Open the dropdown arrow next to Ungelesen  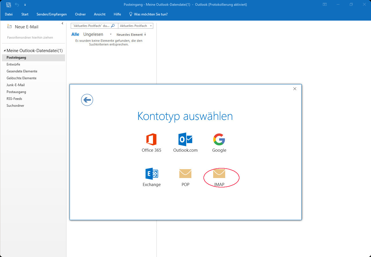[x=111, y=34]
